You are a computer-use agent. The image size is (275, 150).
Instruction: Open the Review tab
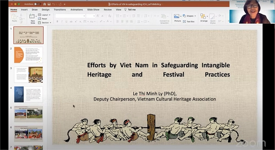(108, 10)
